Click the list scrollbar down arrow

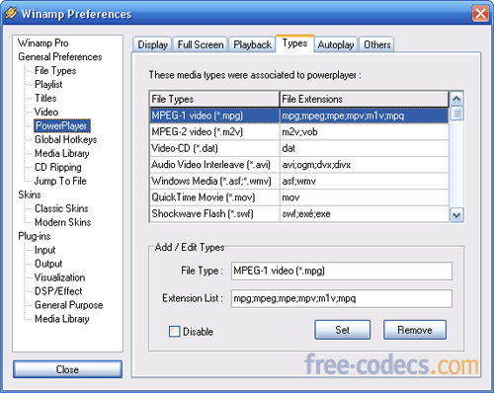pos(456,215)
